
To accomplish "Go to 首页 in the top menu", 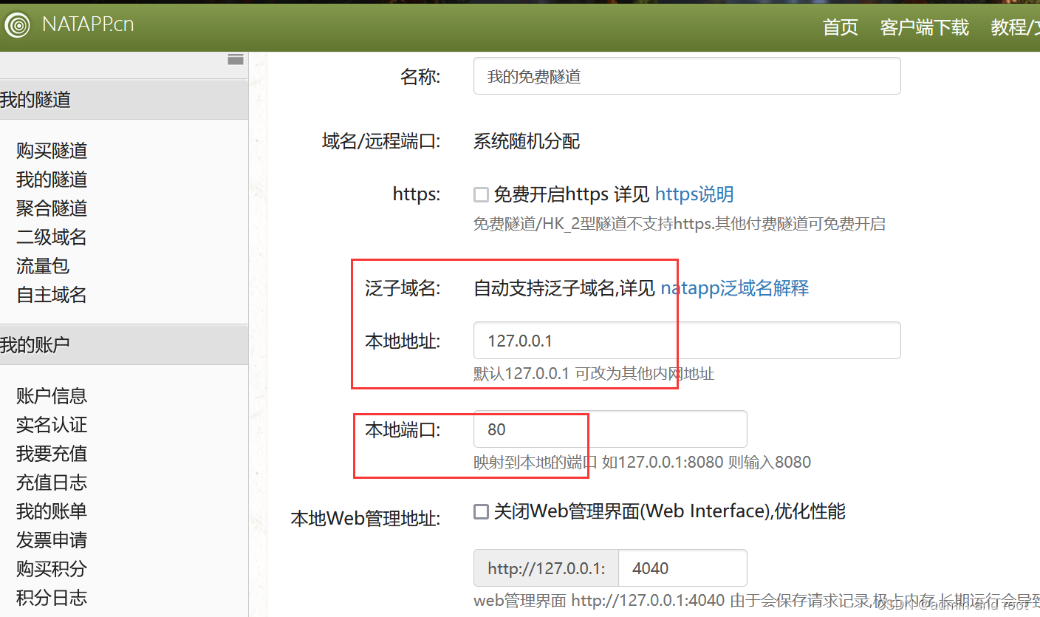I will pos(840,27).
